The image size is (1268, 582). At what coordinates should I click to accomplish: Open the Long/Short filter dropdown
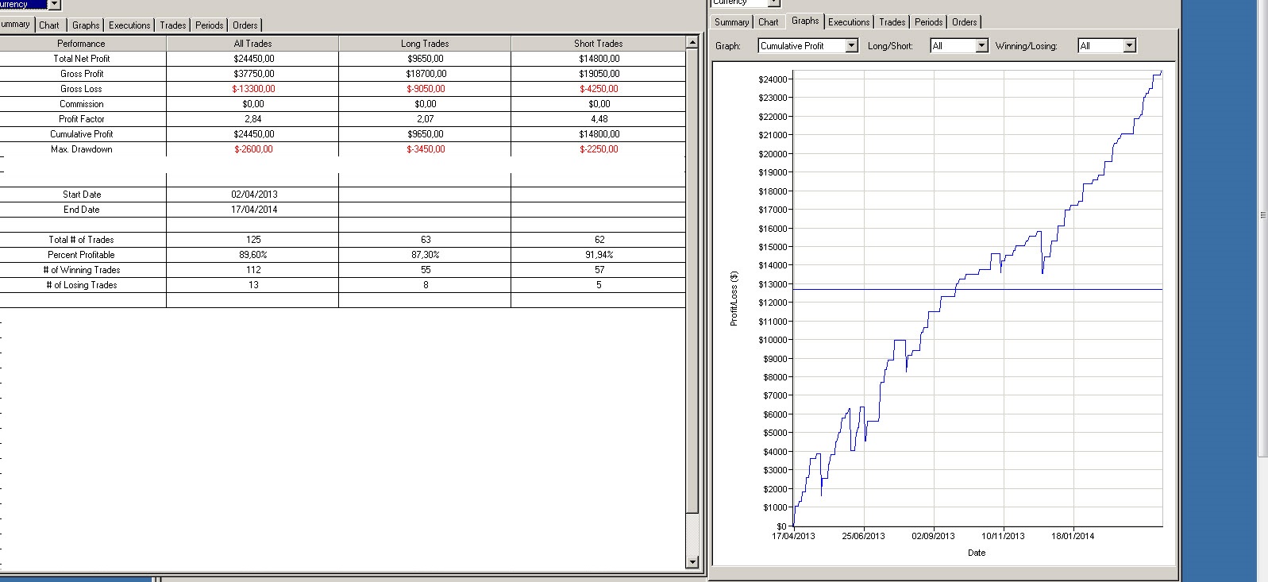tap(981, 46)
